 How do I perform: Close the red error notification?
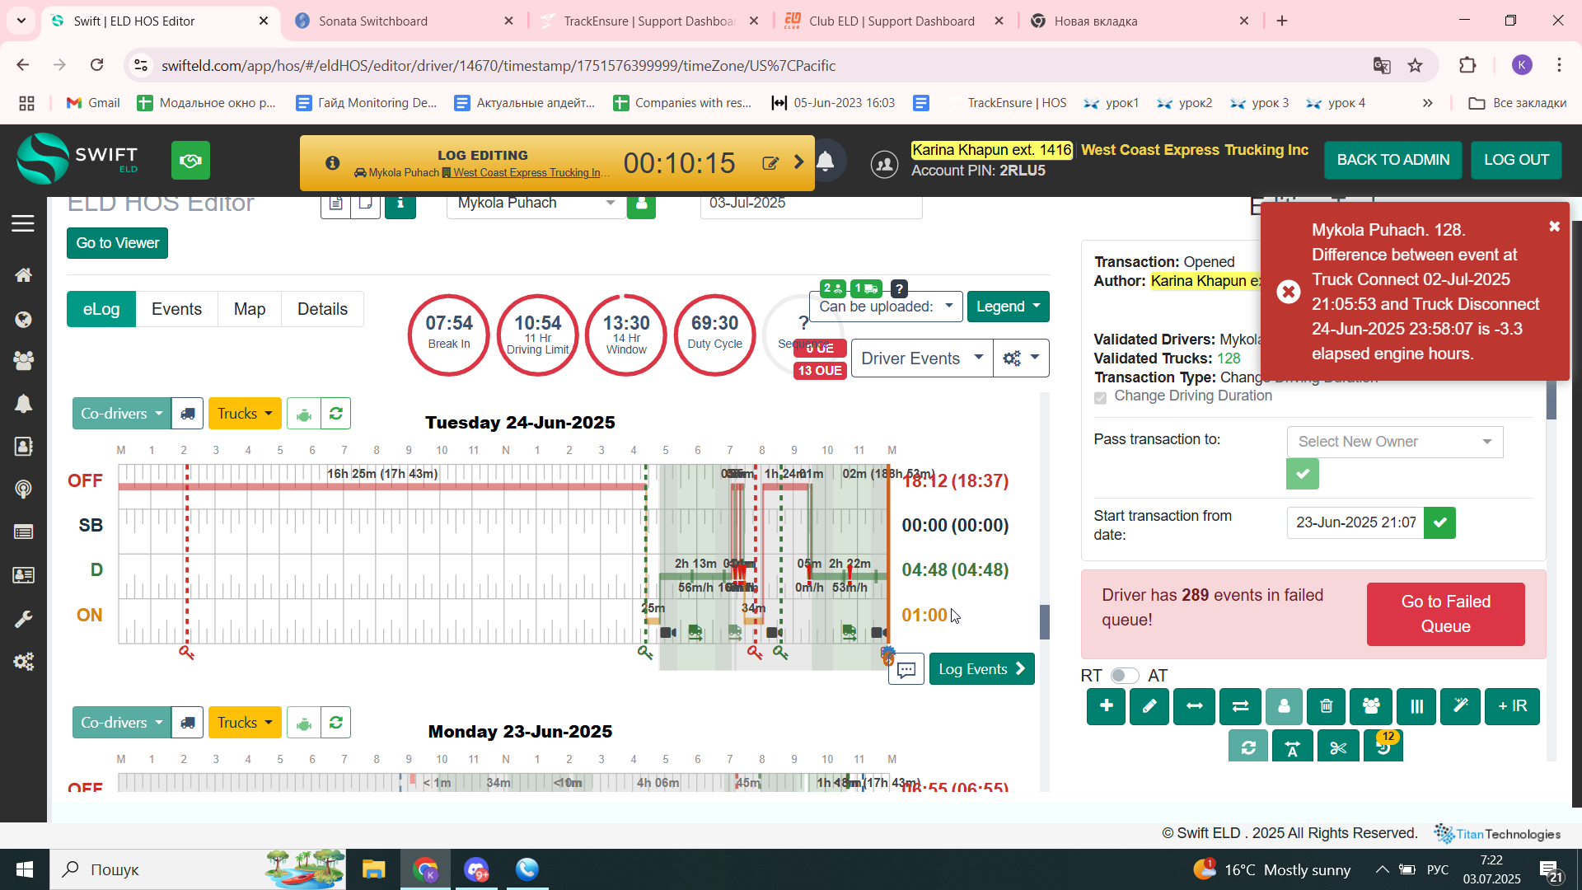1554,226
